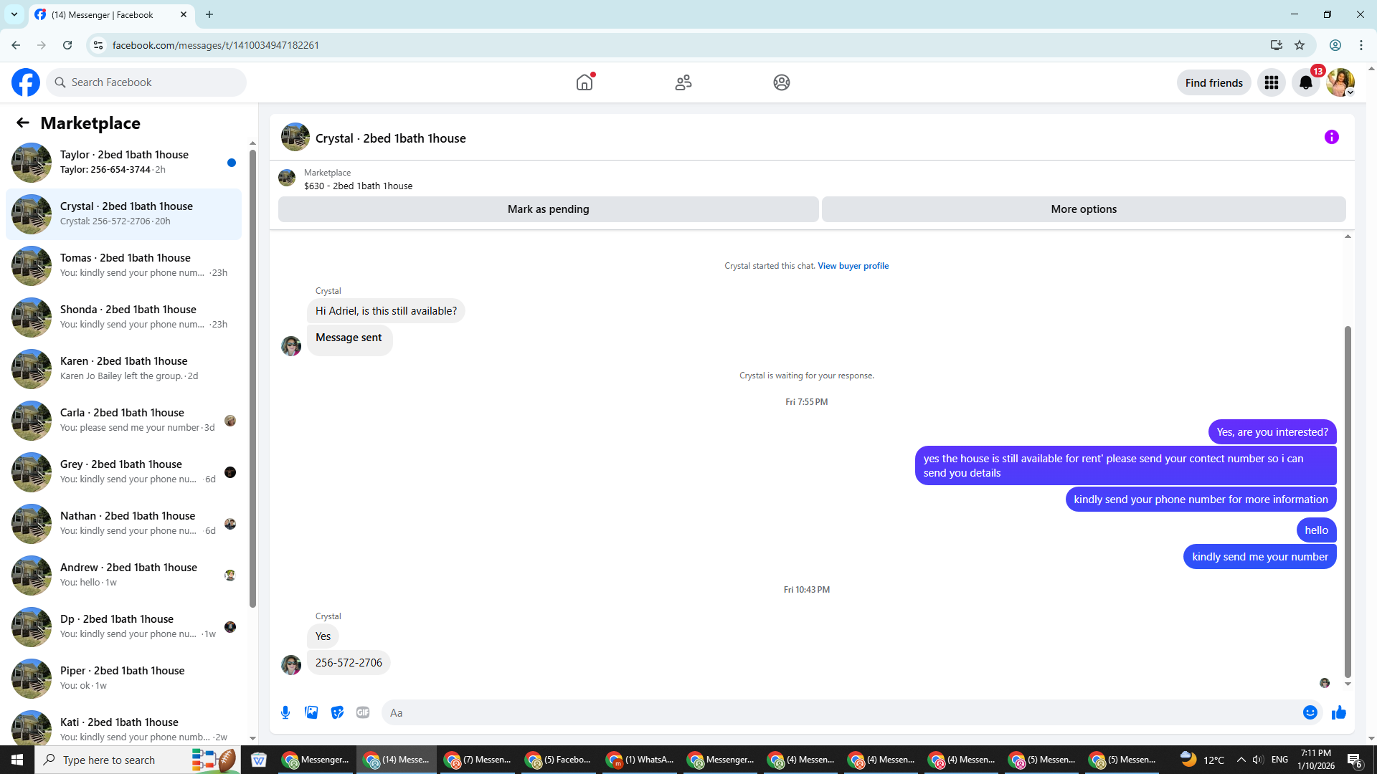The height and width of the screenshot is (774, 1377).
Task: Open the Facebook notifications bell
Action: (x=1306, y=82)
